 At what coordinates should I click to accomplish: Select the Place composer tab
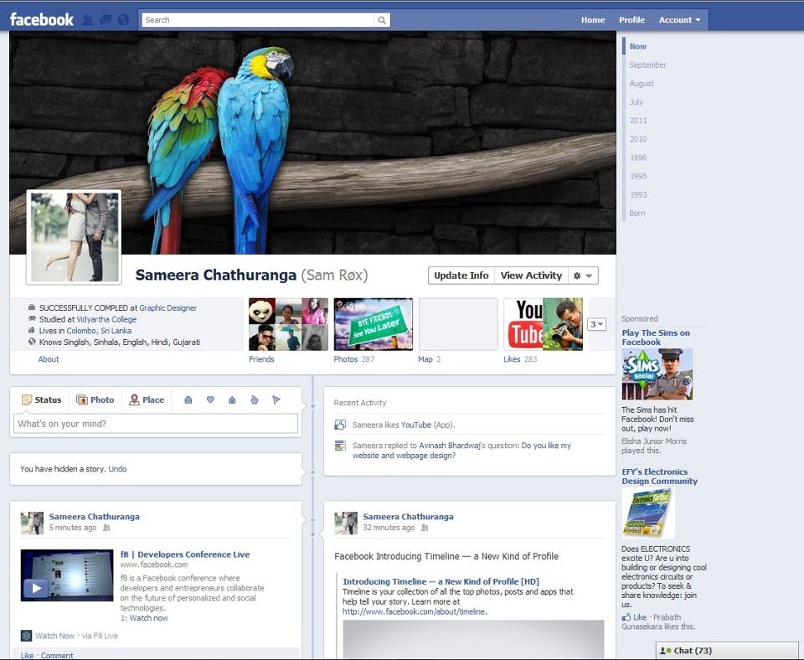[x=147, y=400]
